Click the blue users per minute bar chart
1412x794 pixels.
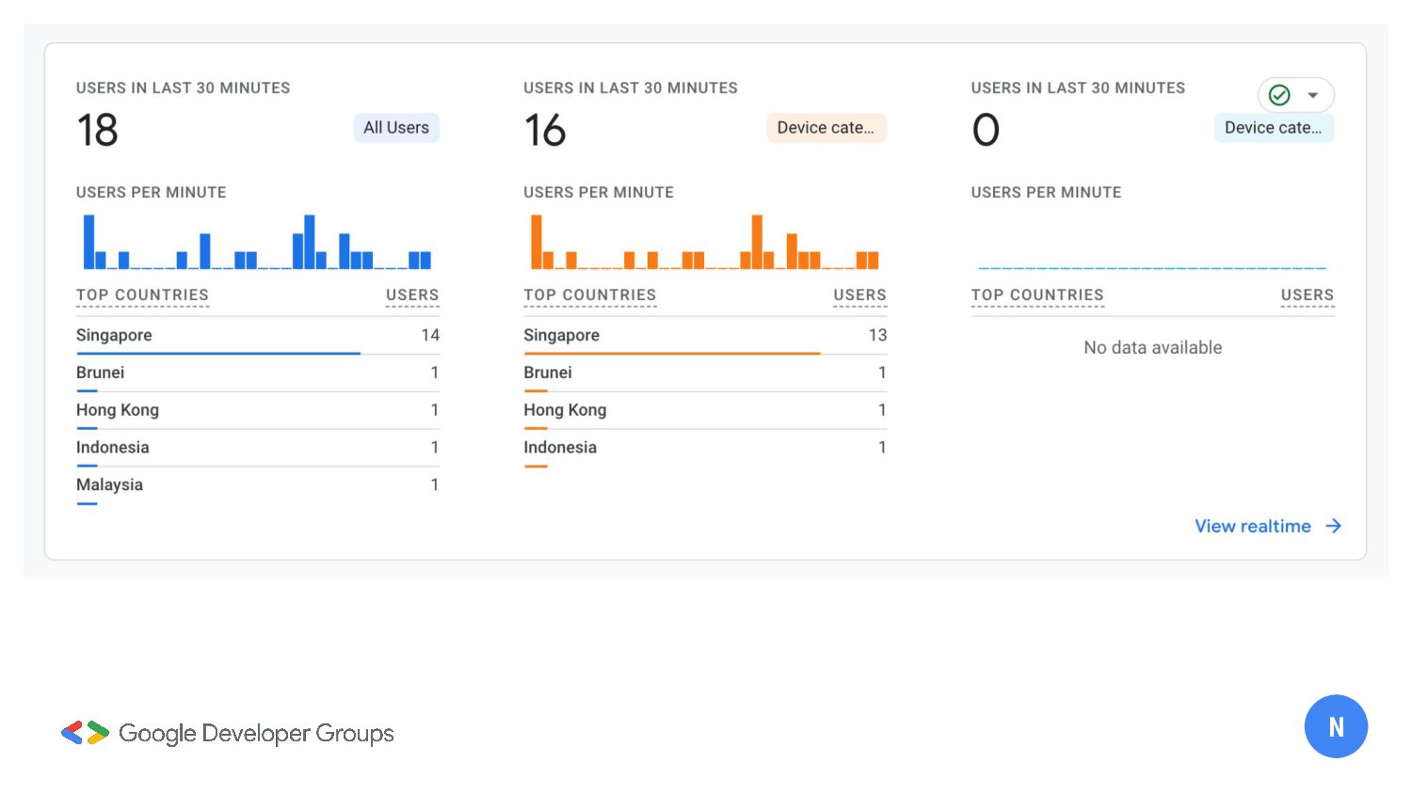pos(257,243)
